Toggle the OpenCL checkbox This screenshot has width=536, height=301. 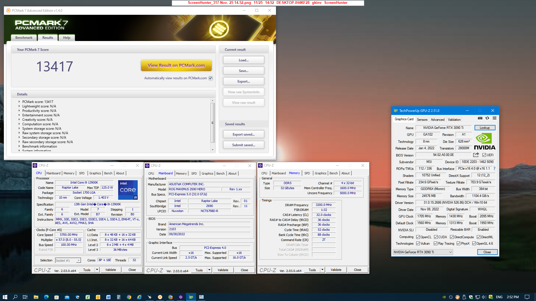[x=418, y=237]
